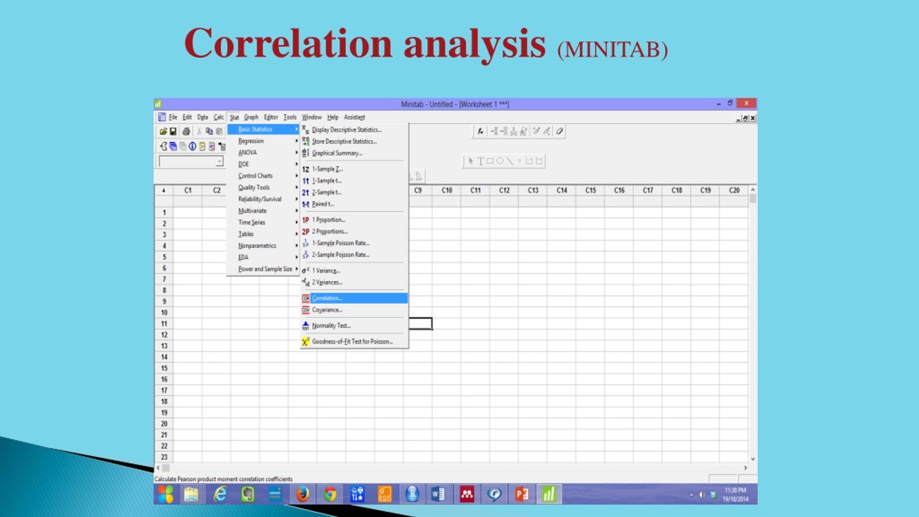Open Covariance using the COV icon

(x=305, y=310)
